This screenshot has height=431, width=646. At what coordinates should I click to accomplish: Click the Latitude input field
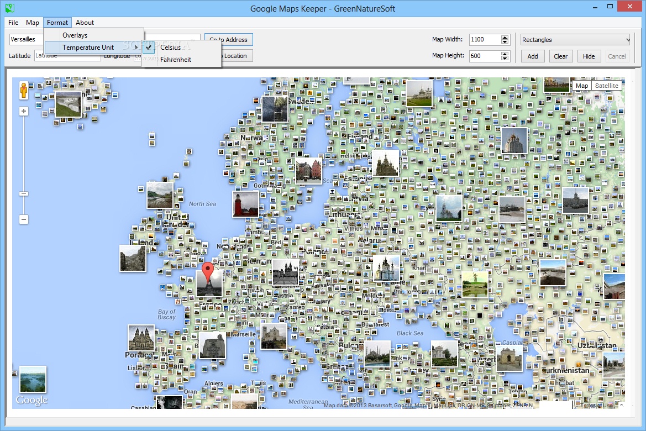click(67, 56)
